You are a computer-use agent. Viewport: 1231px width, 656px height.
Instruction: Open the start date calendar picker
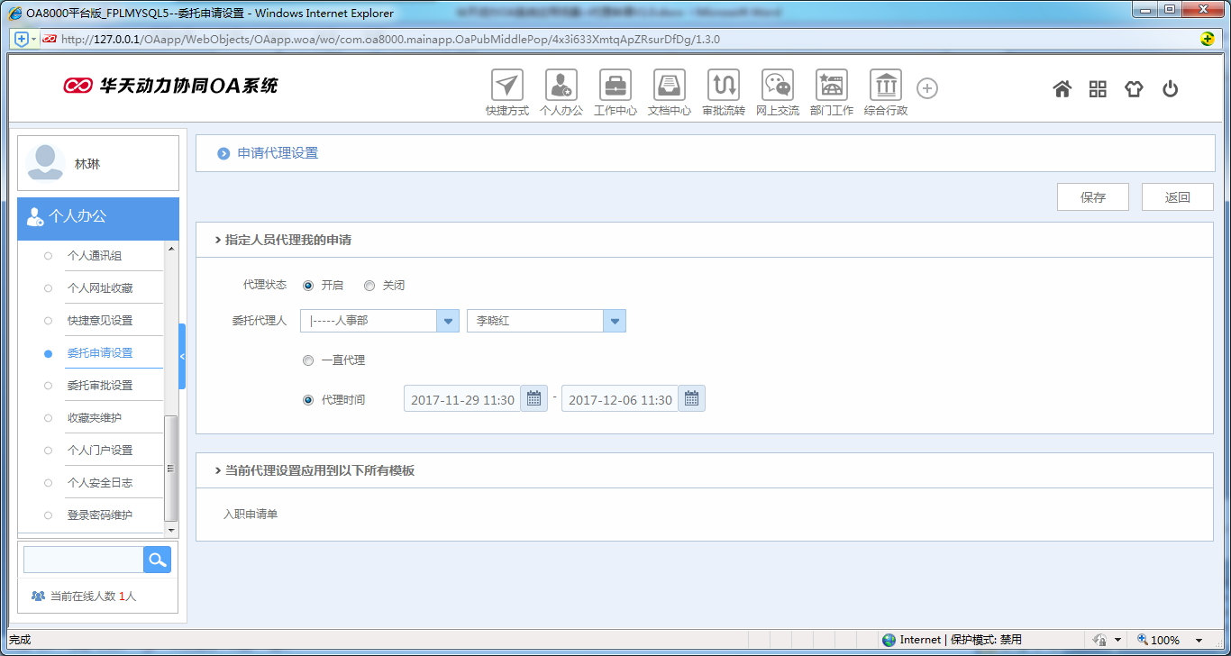pos(533,399)
